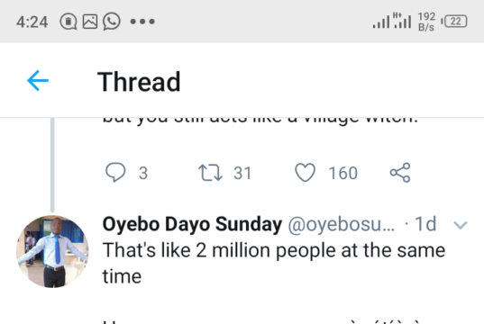This screenshot has width=484, height=324.
Task: Tap the WhatsApp notification icon
Action: [112, 22]
